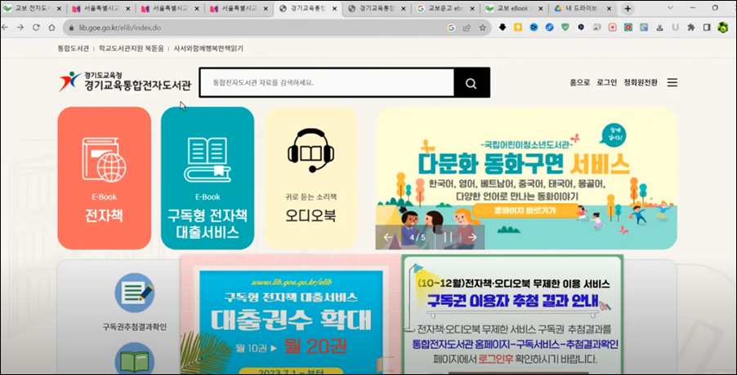
Task: Click the 구독권추첨결과확인 icon
Action: point(135,293)
